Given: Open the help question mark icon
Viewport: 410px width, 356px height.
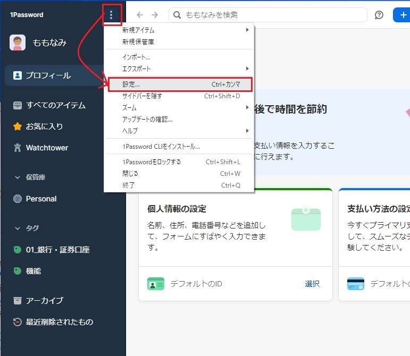Looking at the screenshot, I should (379, 15).
